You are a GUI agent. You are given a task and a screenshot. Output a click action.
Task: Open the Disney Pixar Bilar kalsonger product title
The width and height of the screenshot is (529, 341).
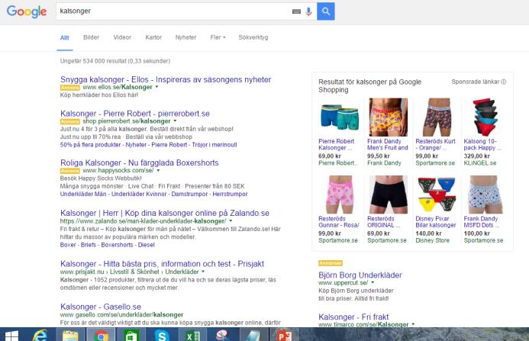436,221
